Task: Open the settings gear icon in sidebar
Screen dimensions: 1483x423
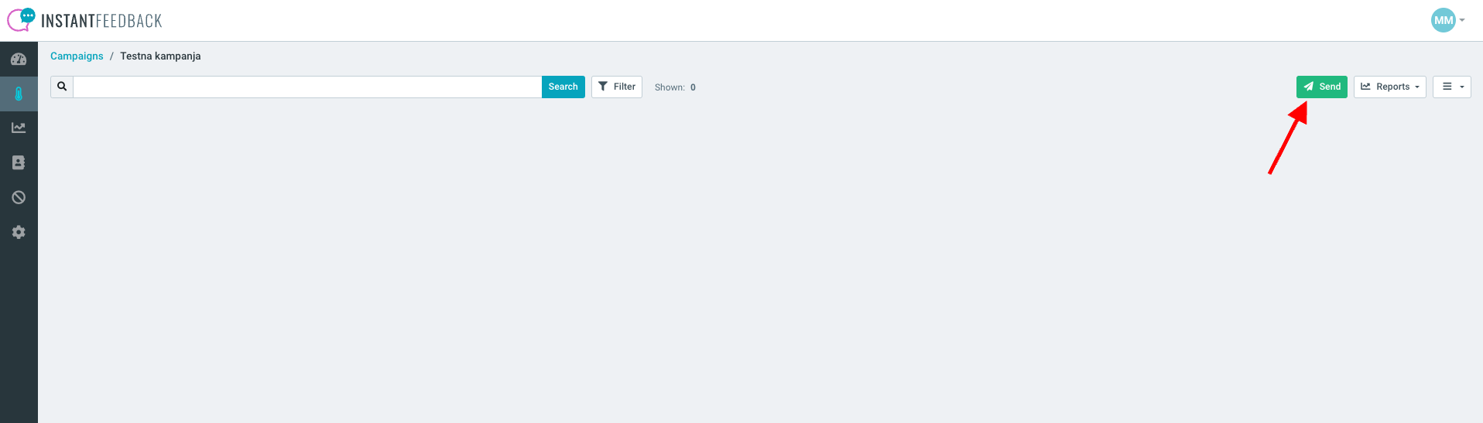Action: (x=19, y=232)
